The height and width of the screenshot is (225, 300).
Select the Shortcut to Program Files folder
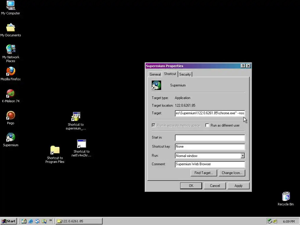(x=55, y=155)
